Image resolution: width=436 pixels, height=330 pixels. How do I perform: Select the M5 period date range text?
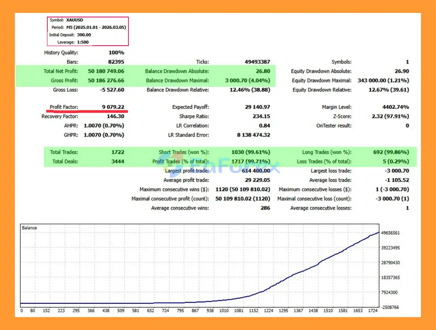(x=96, y=27)
